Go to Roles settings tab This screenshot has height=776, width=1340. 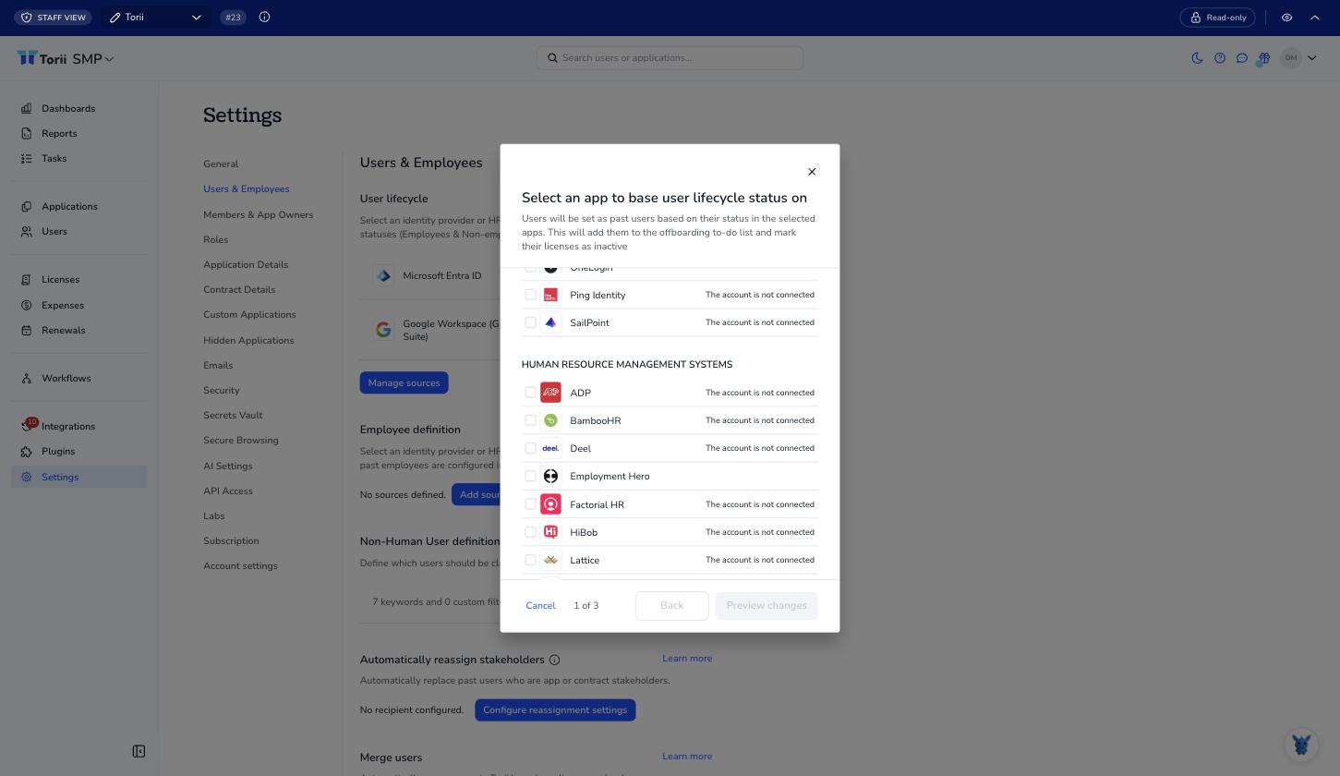point(215,239)
